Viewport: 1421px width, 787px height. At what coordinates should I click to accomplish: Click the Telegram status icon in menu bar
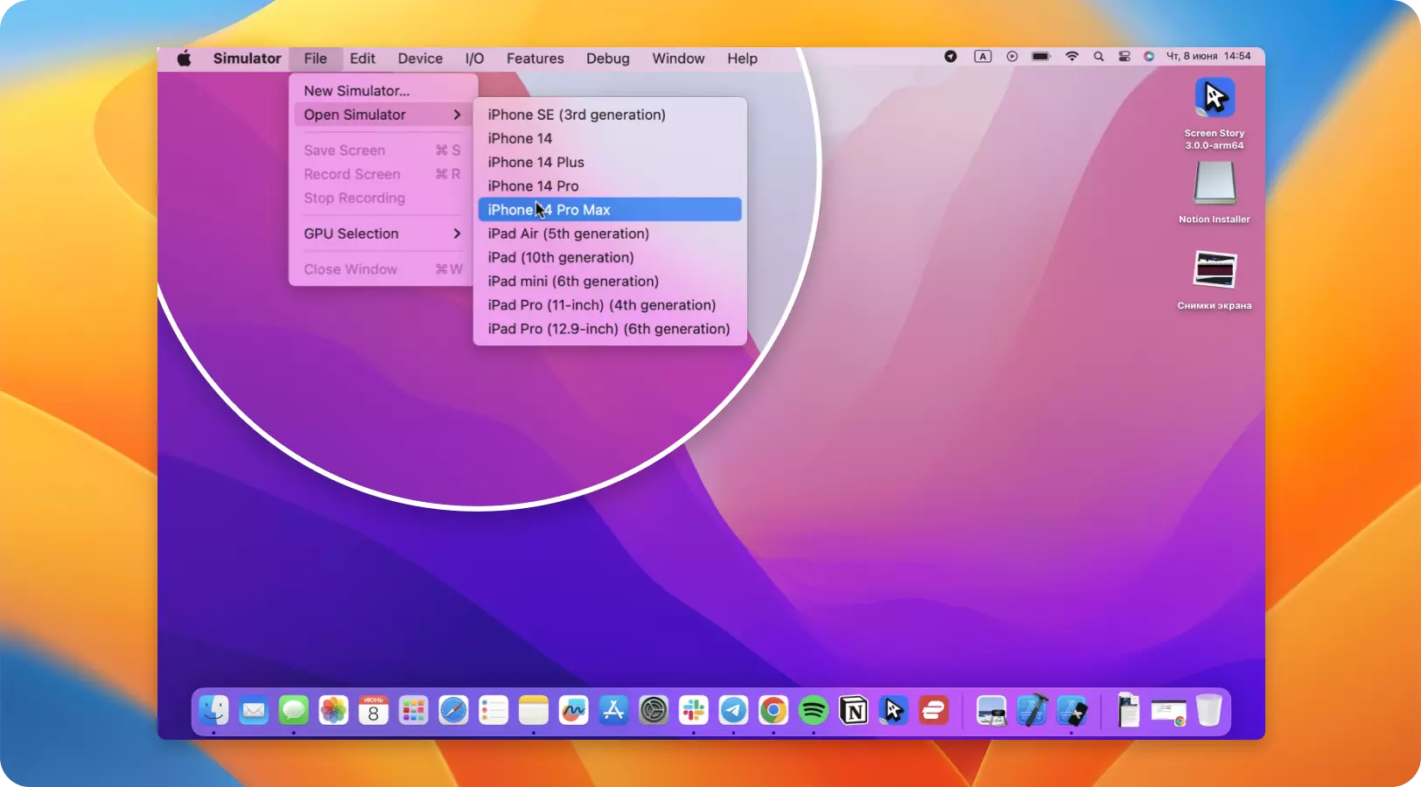click(x=950, y=56)
